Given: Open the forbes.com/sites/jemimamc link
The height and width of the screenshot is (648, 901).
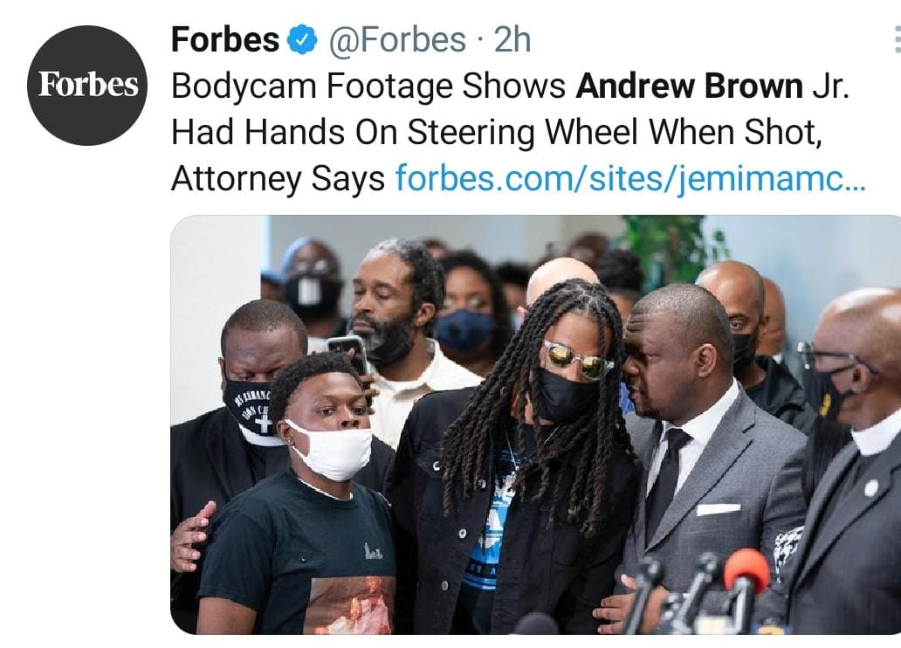Looking at the screenshot, I should tap(630, 177).
